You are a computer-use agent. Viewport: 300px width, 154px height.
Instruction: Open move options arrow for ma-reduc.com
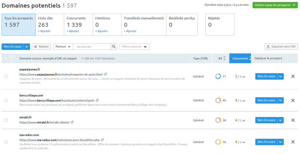pyautogui.click(x=280, y=142)
